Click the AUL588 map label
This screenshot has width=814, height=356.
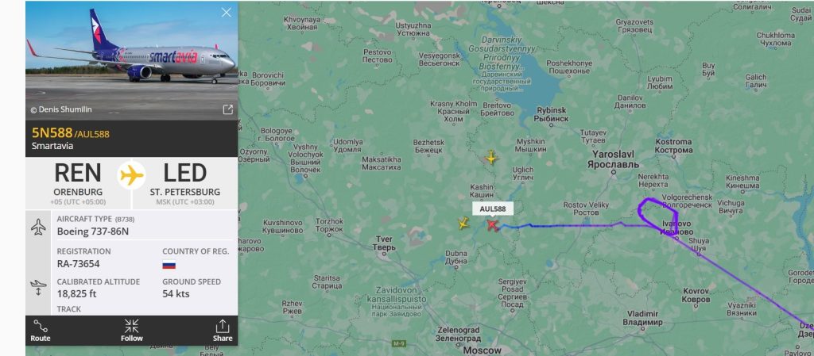493,209
